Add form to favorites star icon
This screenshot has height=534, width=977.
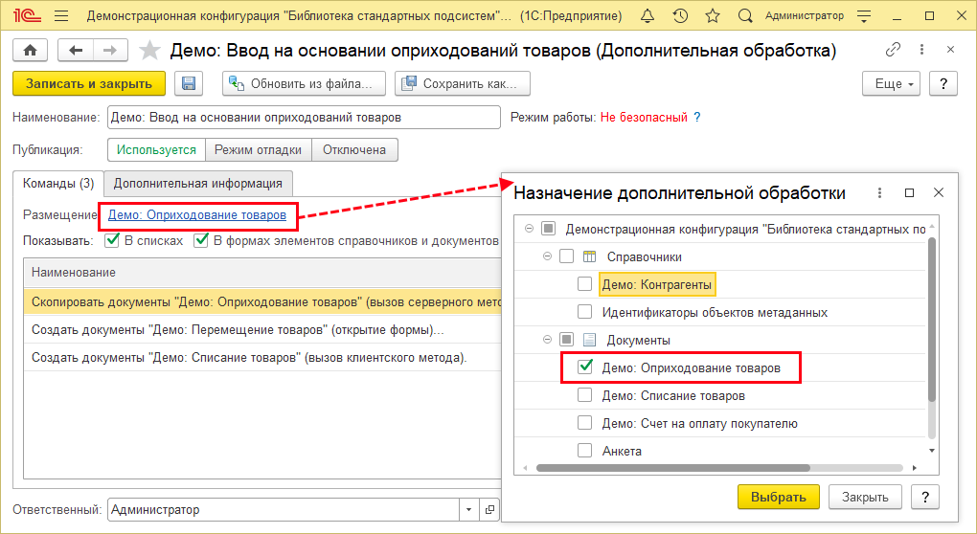149,51
